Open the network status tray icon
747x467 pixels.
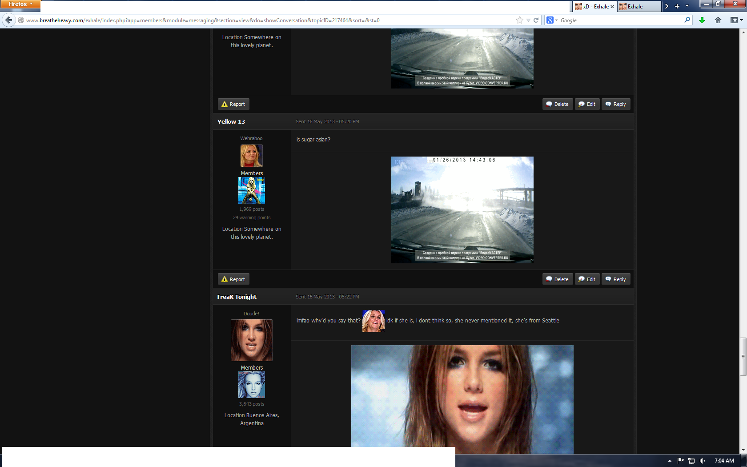point(691,461)
